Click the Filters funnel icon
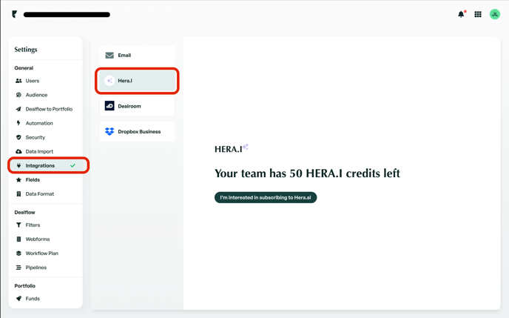Image resolution: width=509 pixels, height=318 pixels. (x=18, y=225)
